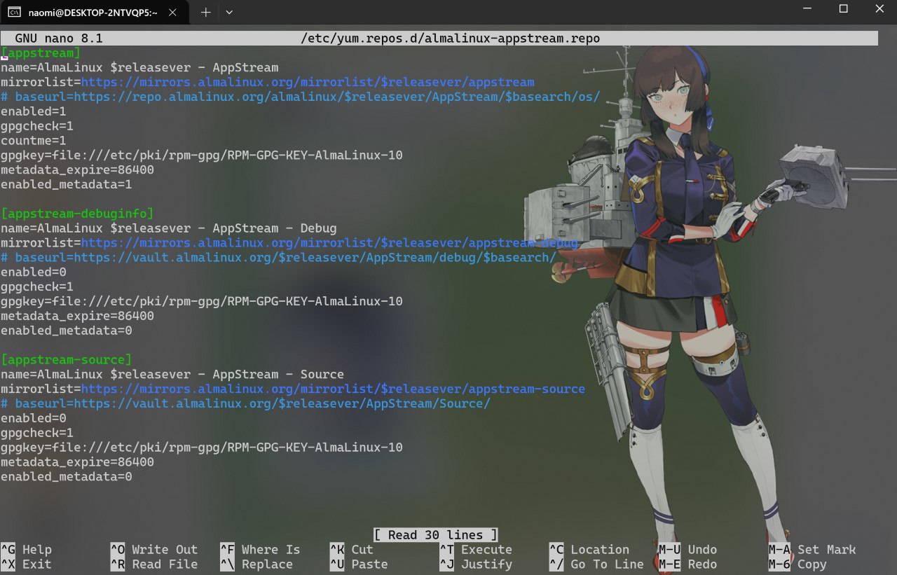The height and width of the screenshot is (575, 897).
Task: Click the appstream-debug mirrorlist URL
Action: coord(329,243)
